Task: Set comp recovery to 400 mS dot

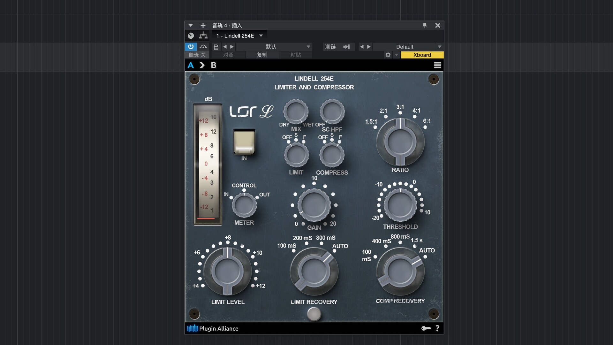Action: pos(386,246)
